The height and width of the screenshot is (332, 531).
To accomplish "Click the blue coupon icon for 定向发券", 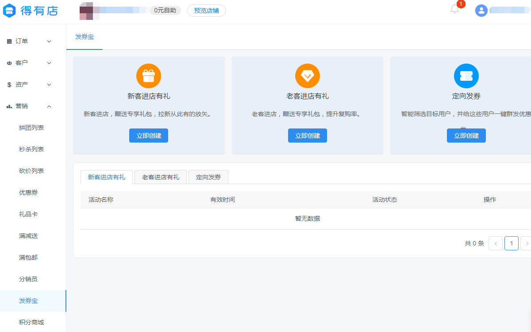I will (466, 76).
